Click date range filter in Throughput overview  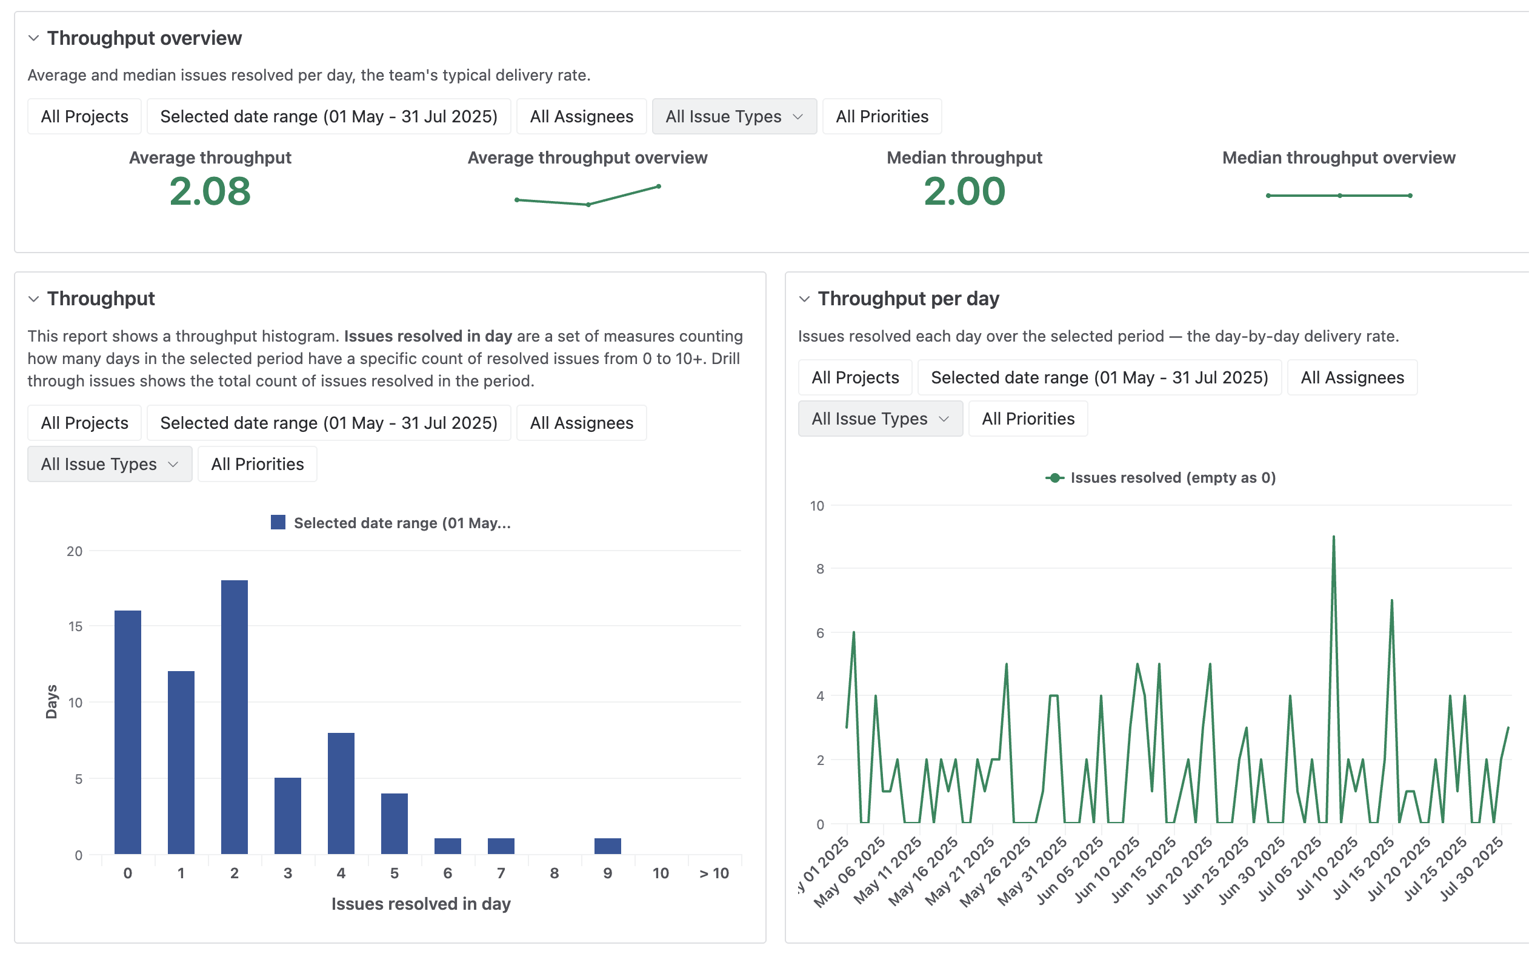[328, 116]
